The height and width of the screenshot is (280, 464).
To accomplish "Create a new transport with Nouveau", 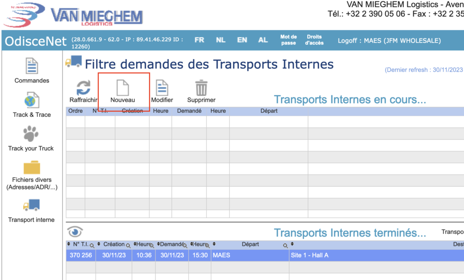I will point(123,87).
